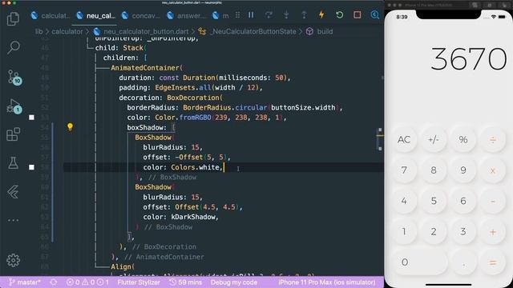513x288 pixels.
Task: Tap the minus key on the calculator
Action: (493, 201)
